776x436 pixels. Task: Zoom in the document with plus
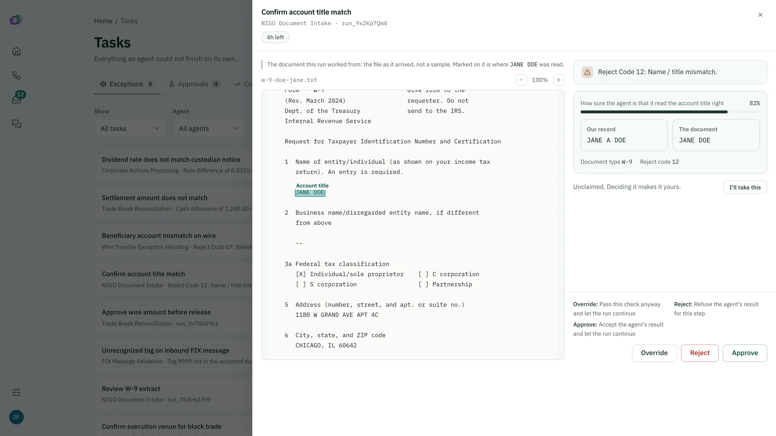pyautogui.click(x=559, y=80)
